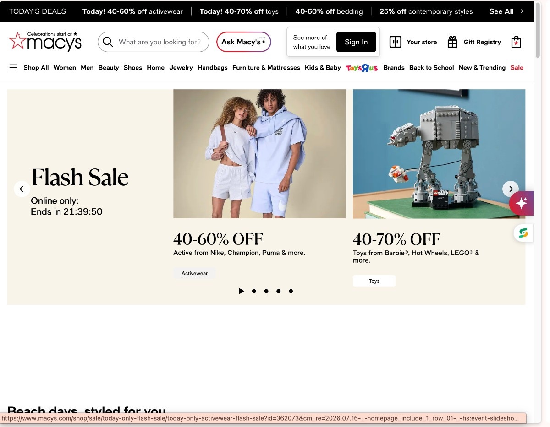
Task: Click the Ask Macy's button
Action: click(244, 42)
